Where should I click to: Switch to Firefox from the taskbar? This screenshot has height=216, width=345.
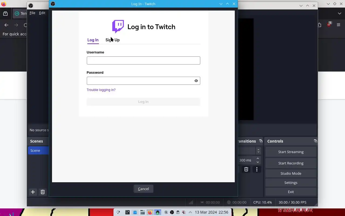coord(150,212)
